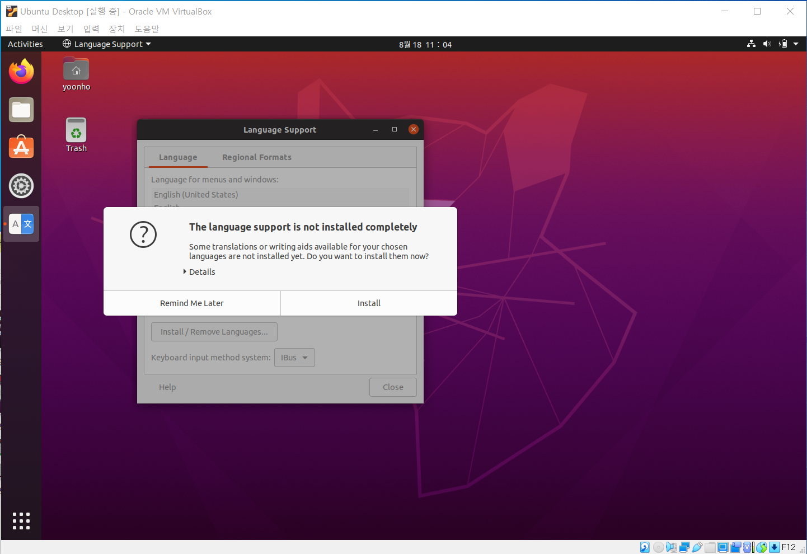Click the clock date in top bar

tap(425, 44)
